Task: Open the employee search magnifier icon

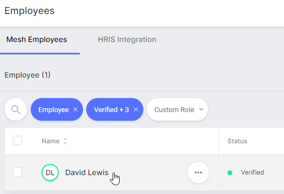Action: coord(16,109)
